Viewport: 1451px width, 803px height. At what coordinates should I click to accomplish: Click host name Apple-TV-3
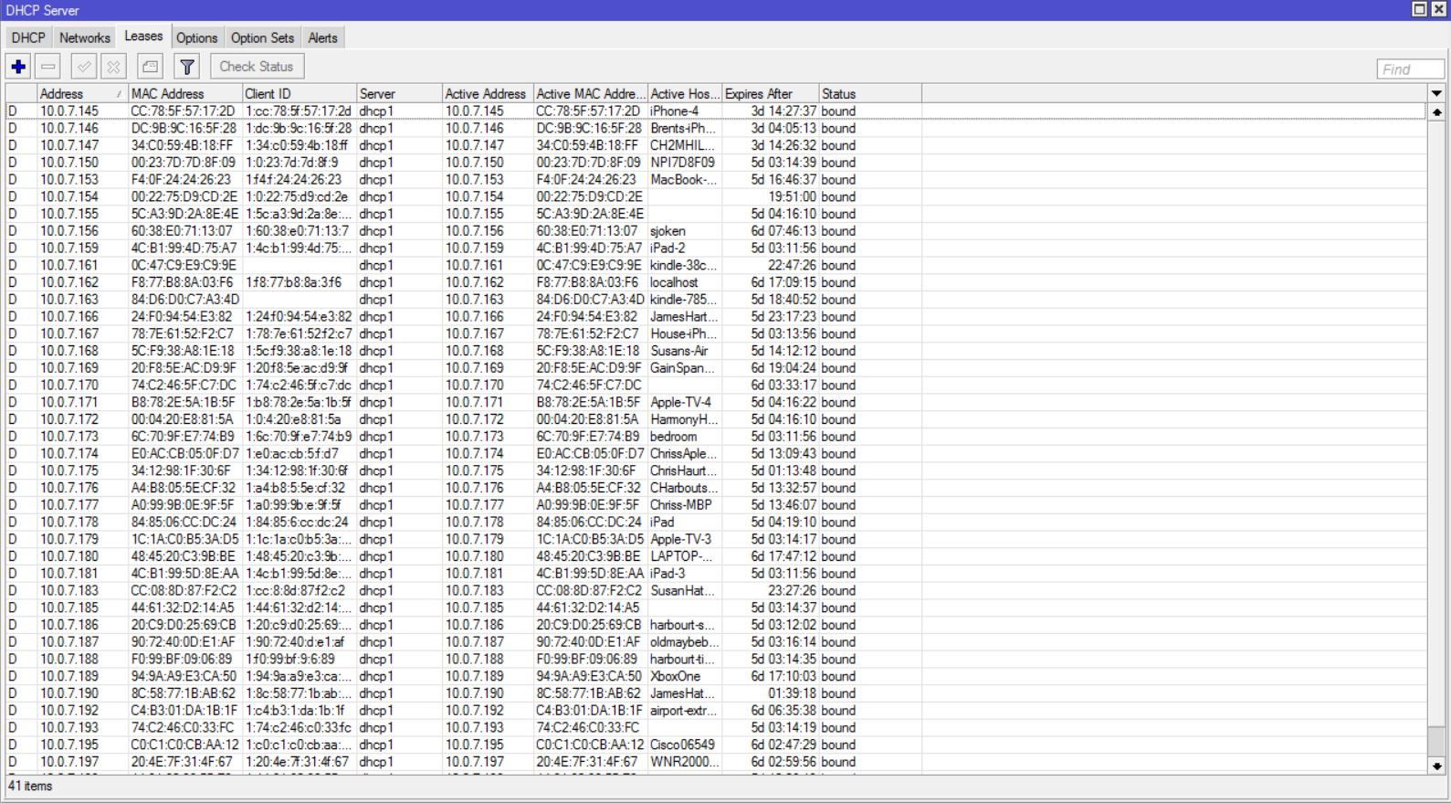click(x=680, y=540)
